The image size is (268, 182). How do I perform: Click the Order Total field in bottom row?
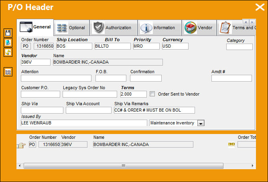pos(247,144)
